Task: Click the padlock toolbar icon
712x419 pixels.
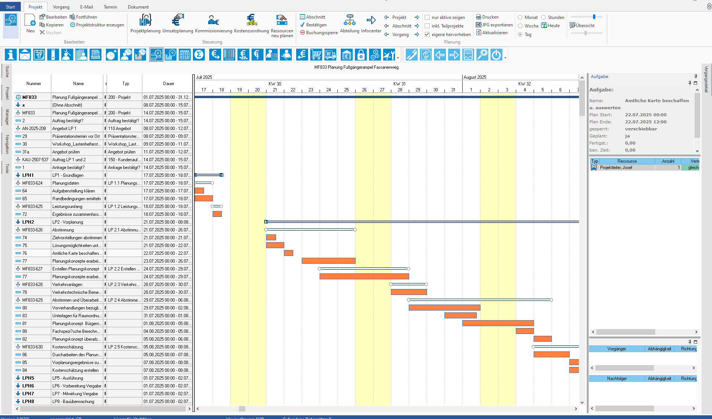Action: [361, 55]
